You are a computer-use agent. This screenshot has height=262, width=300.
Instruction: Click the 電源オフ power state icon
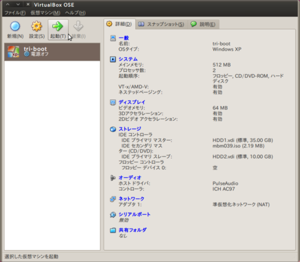point(27,54)
